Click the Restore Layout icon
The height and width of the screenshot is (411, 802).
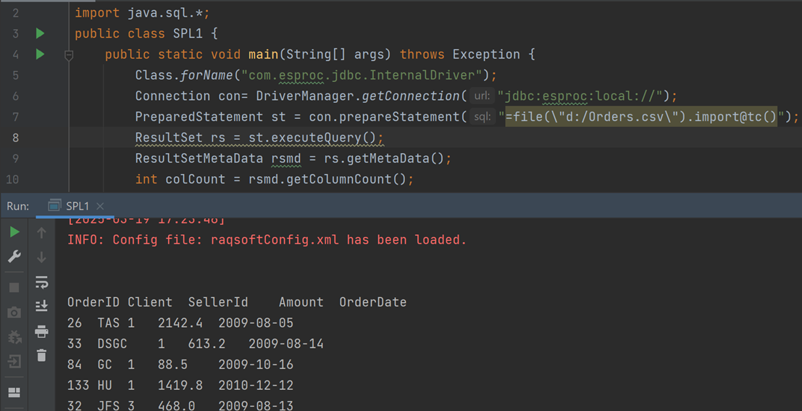pyautogui.click(x=14, y=393)
